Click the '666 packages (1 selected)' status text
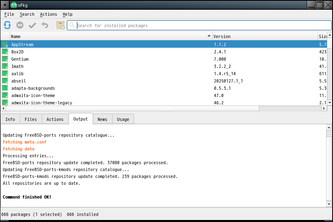Image resolution: width=333 pixels, height=222 pixels. tap(32, 214)
